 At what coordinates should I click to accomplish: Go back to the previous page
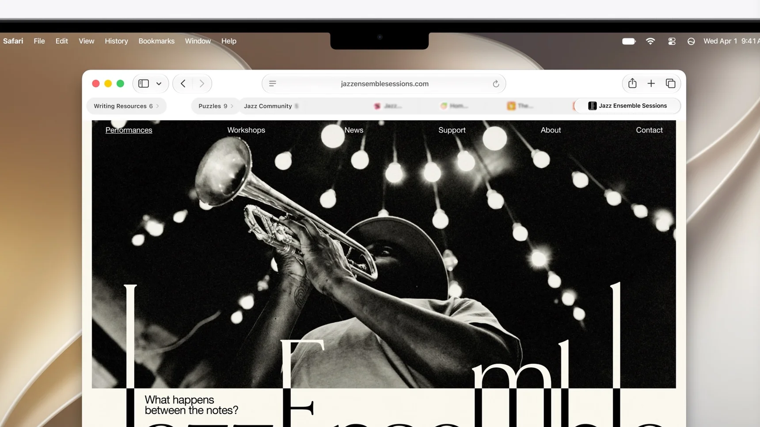[x=183, y=83]
